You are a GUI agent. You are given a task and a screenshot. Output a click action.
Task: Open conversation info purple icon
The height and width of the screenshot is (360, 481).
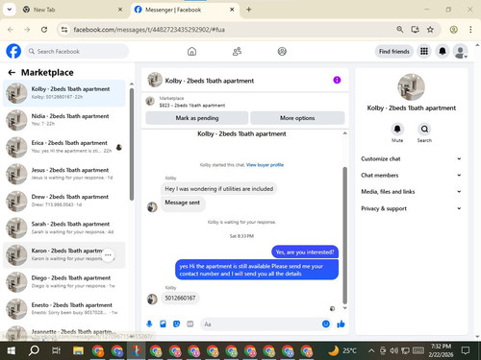click(x=337, y=80)
